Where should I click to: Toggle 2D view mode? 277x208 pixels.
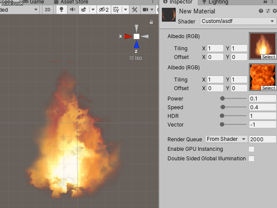click(x=47, y=10)
